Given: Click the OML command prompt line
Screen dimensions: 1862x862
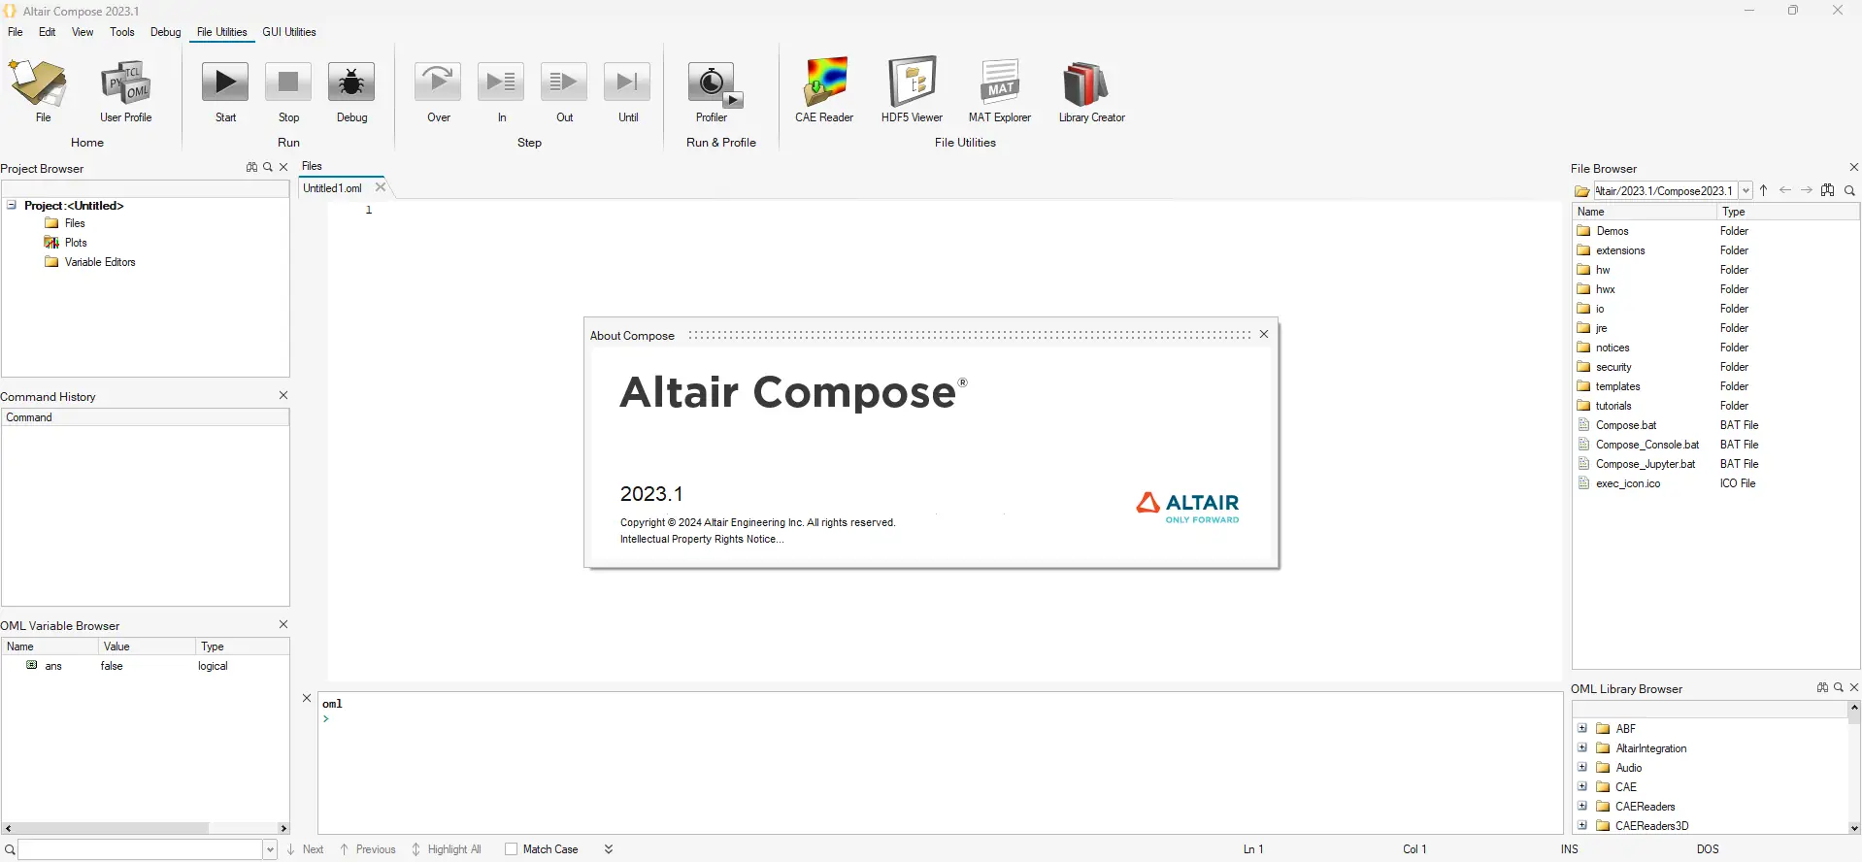Looking at the screenshot, I should coord(940,718).
